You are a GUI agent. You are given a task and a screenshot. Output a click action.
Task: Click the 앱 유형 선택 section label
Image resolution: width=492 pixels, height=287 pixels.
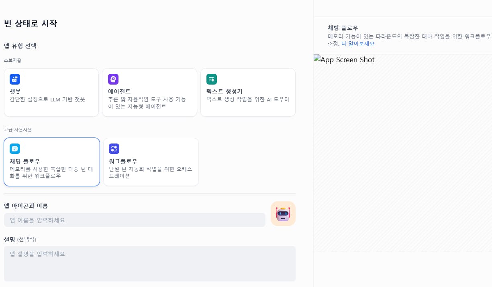point(20,46)
